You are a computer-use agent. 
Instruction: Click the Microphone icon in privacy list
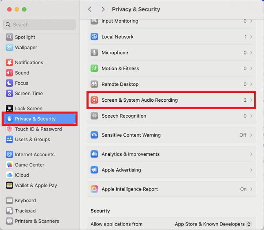94,53
